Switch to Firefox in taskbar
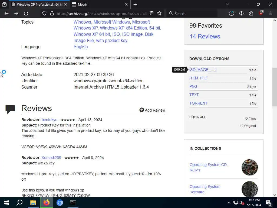277x208 pixels. (x=47, y=203)
